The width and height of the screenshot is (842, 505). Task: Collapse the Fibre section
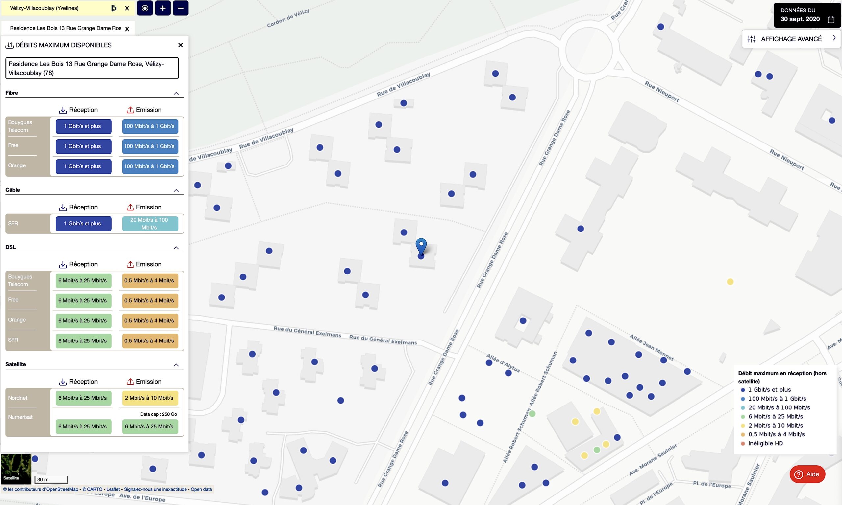coord(176,93)
